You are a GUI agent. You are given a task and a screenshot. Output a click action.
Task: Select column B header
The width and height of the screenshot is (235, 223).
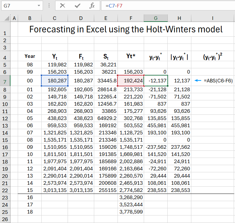pyautogui.click(x=30, y=18)
